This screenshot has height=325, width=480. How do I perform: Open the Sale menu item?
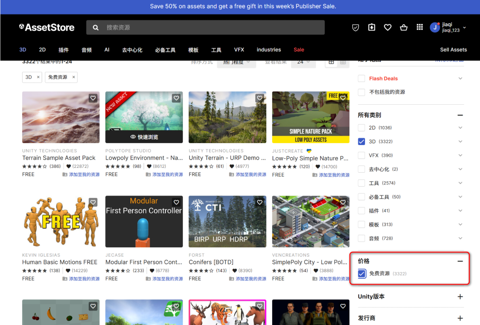[299, 50]
